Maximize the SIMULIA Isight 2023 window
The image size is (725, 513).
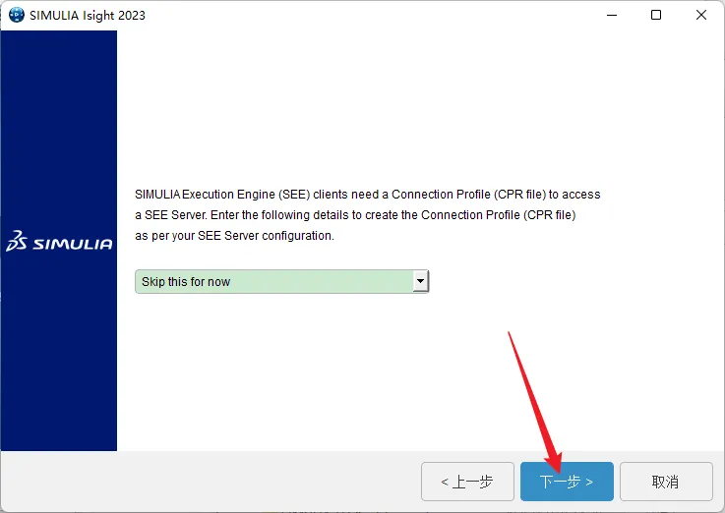click(655, 15)
